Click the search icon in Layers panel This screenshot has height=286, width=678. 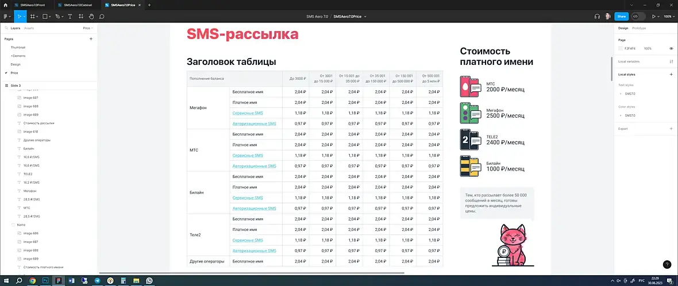click(x=6, y=28)
